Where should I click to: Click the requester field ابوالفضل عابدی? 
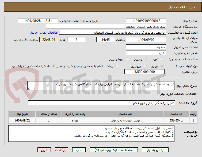click(x=113, y=33)
